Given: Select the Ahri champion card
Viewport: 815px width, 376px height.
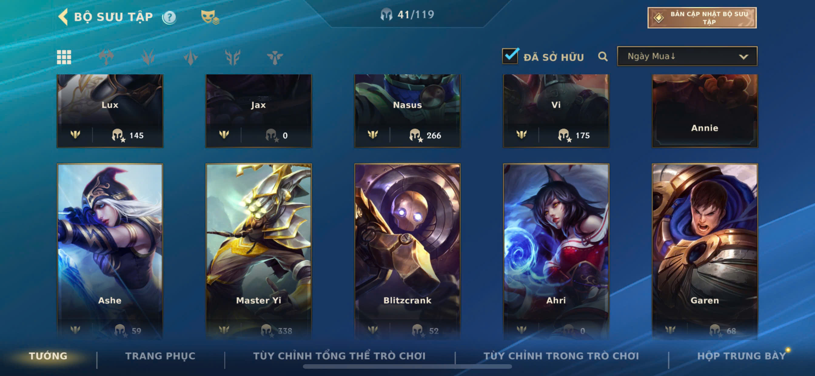Looking at the screenshot, I should 556,251.
